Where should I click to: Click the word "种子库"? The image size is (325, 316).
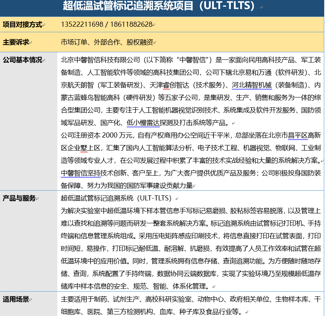coord(189,312)
